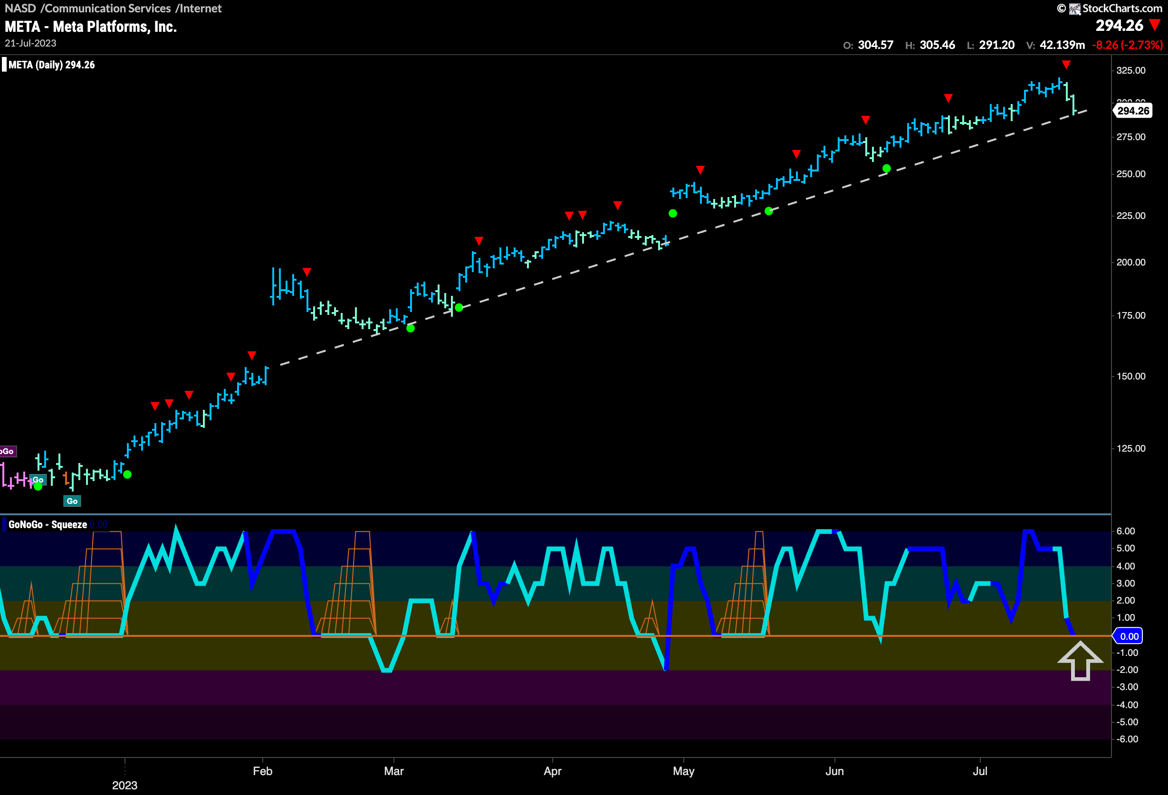This screenshot has width=1168, height=795.
Task: Click the white up arrow on oscillator
Action: tap(1080, 661)
